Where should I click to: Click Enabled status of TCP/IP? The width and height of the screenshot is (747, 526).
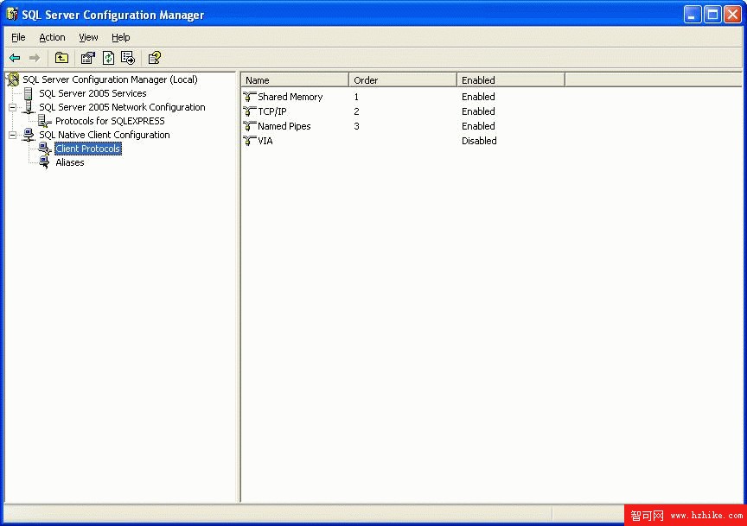[478, 111]
